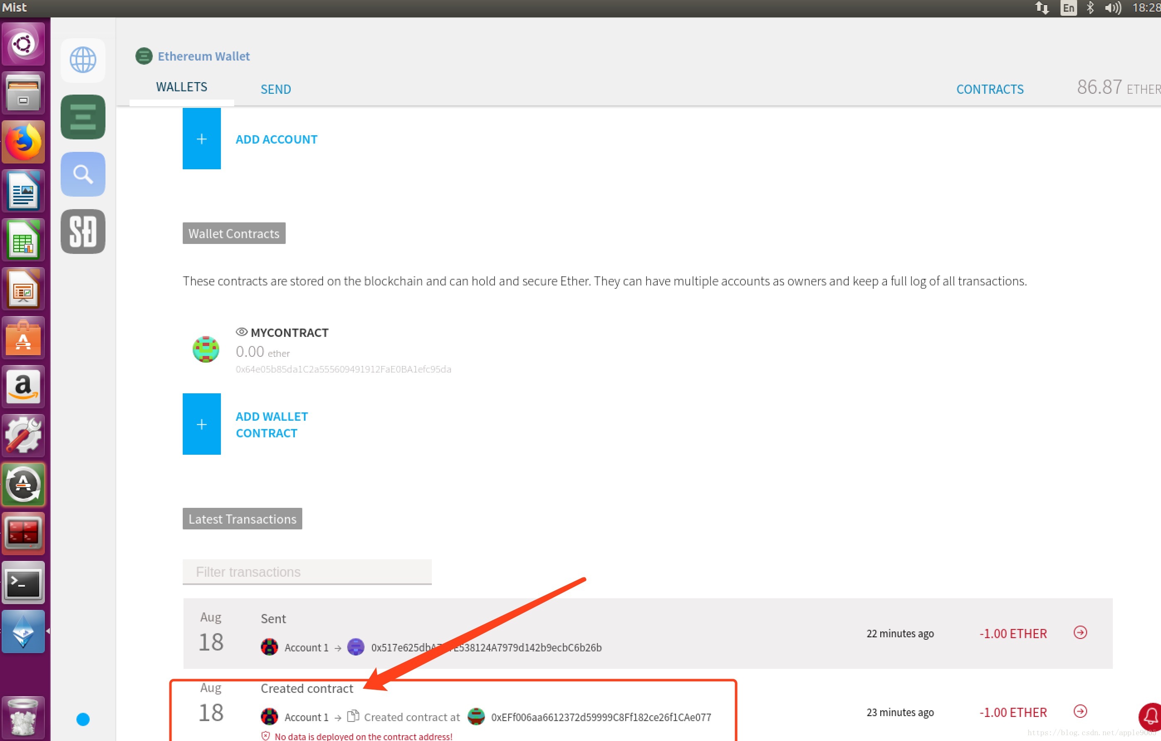Open the SD app sidebar icon
The height and width of the screenshot is (741, 1161).
pyautogui.click(x=83, y=231)
